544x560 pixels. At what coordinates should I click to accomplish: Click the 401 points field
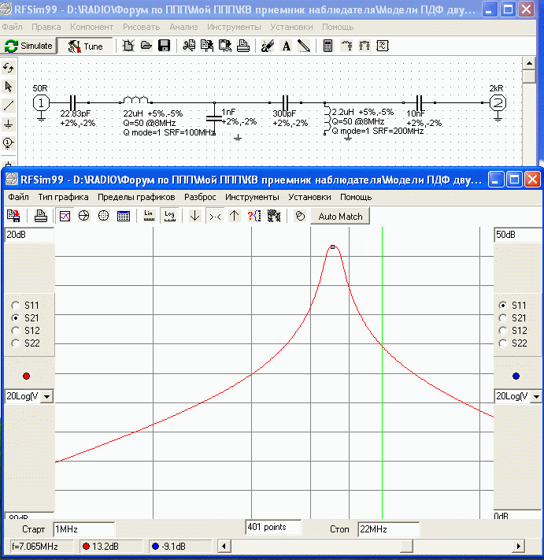pos(273,527)
